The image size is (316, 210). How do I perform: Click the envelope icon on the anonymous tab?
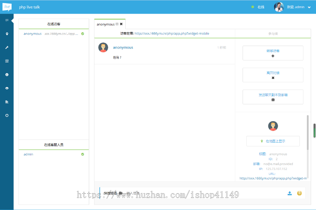(117, 24)
